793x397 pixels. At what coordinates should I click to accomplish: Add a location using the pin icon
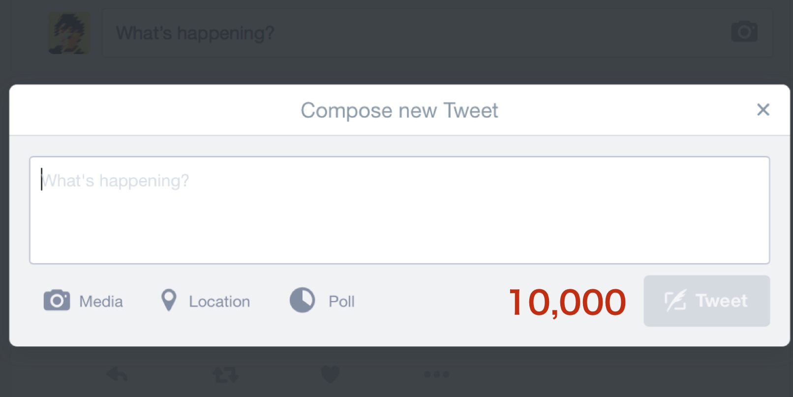pyautogui.click(x=169, y=301)
